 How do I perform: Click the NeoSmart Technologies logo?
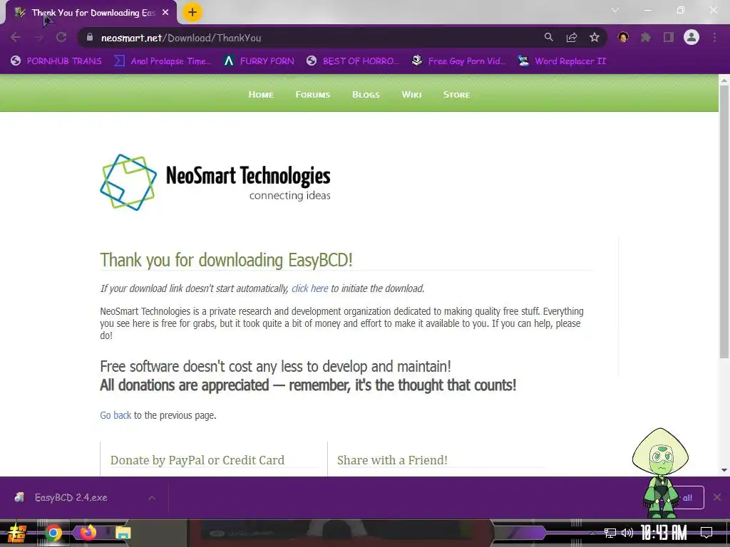[215, 182]
